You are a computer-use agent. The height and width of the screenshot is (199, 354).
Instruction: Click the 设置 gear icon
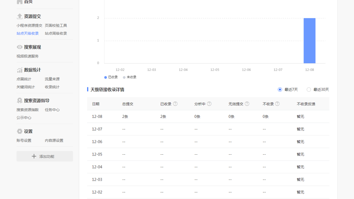point(20,131)
